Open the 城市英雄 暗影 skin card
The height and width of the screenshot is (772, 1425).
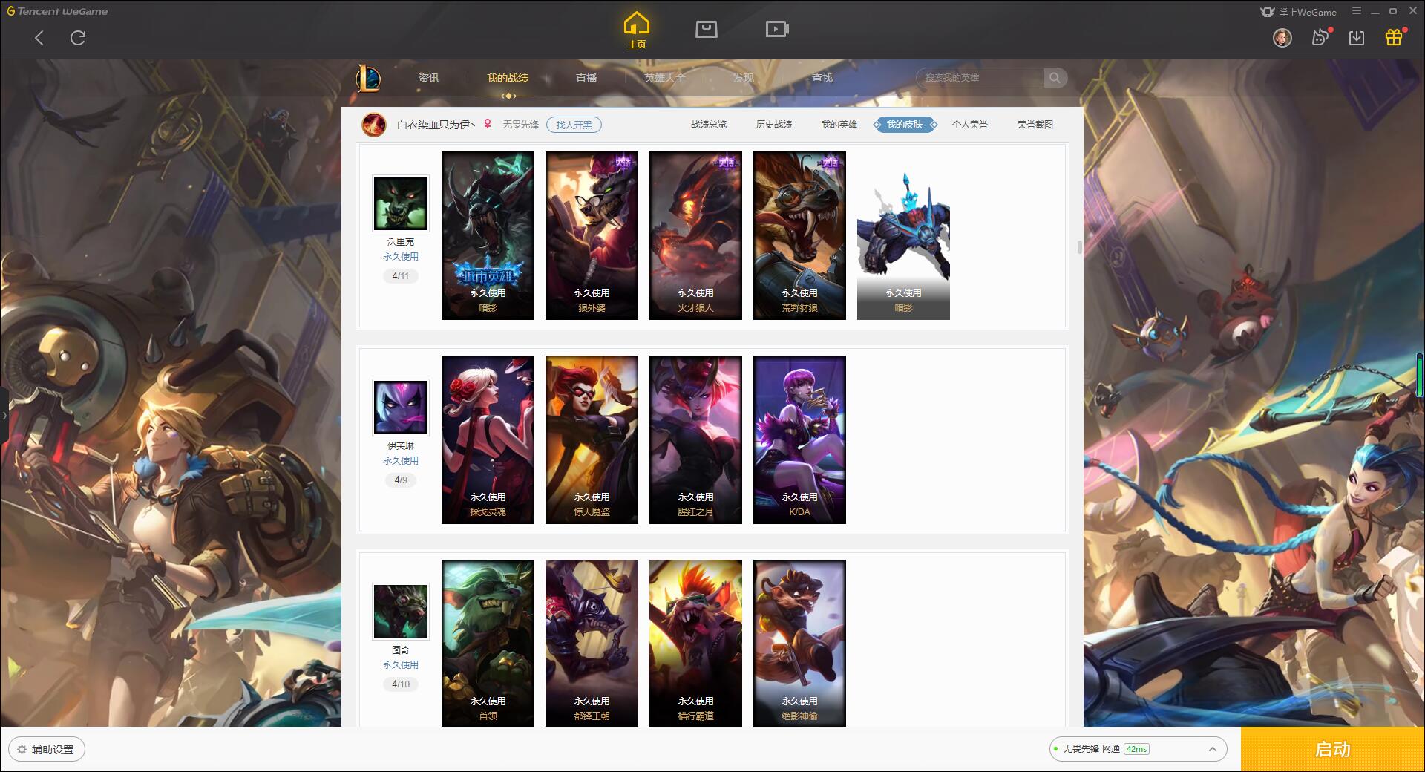(x=488, y=236)
